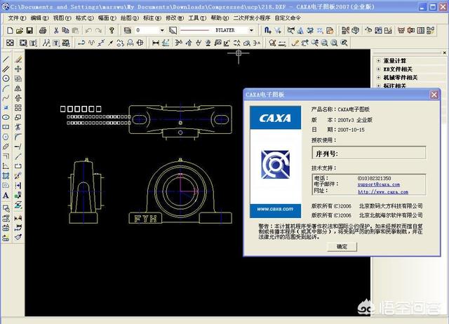Expand the 重量计算 tree item
This screenshot has height=324, width=449.
tap(379, 61)
